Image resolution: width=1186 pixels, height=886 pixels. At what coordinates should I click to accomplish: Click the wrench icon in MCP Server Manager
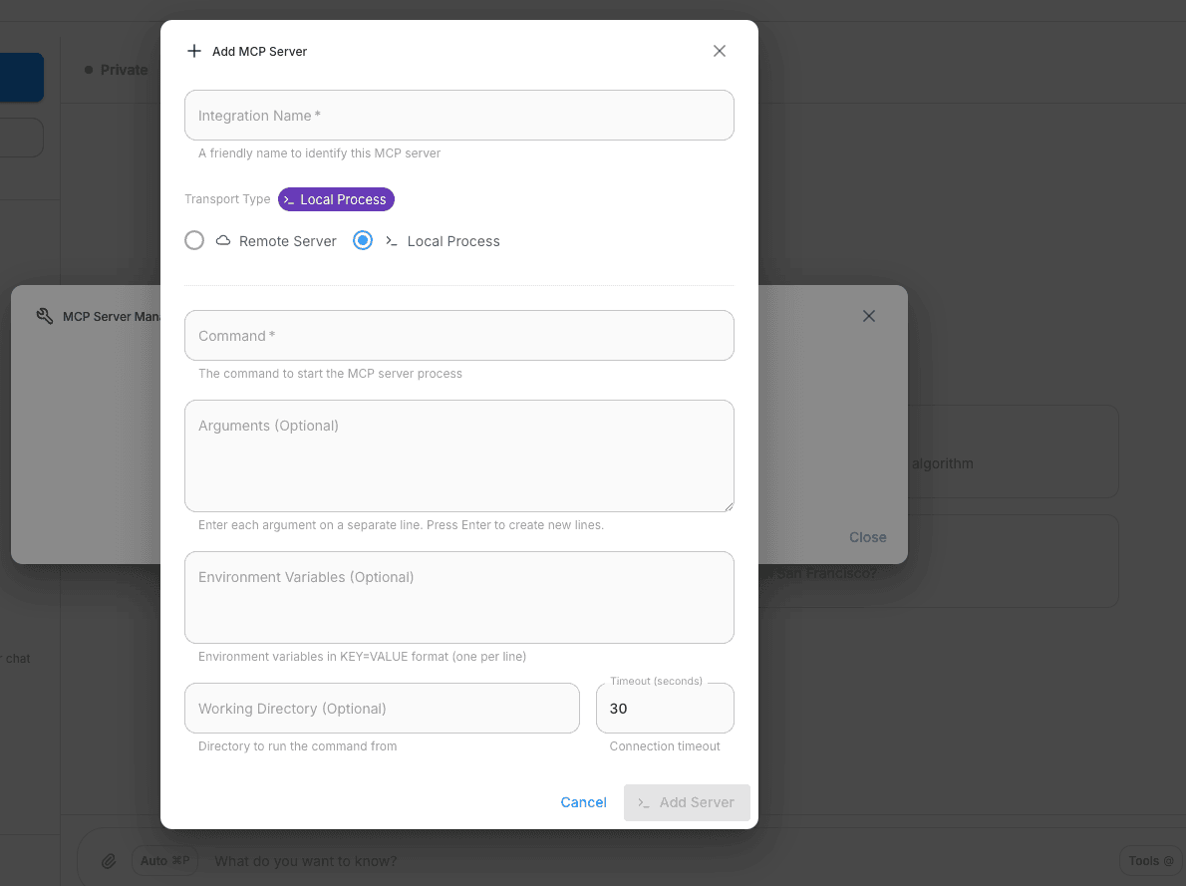[x=44, y=316]
